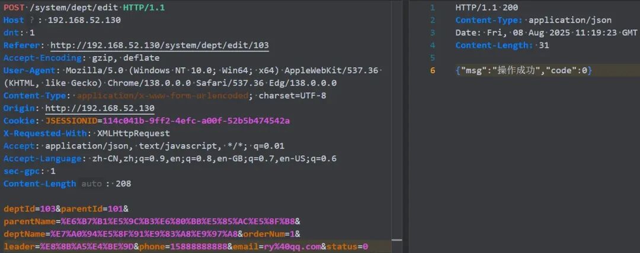Click the dnt header name
This screenshot has width=640, height=253.
11,33
